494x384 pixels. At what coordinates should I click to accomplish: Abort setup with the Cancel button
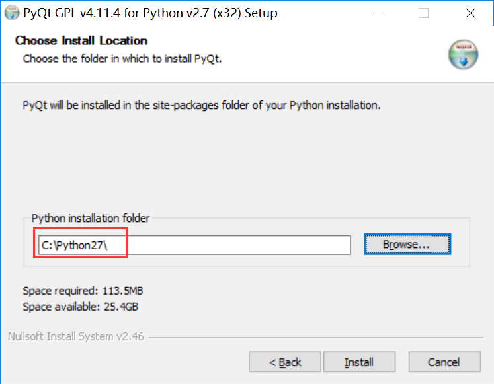(x=444, y=362)
